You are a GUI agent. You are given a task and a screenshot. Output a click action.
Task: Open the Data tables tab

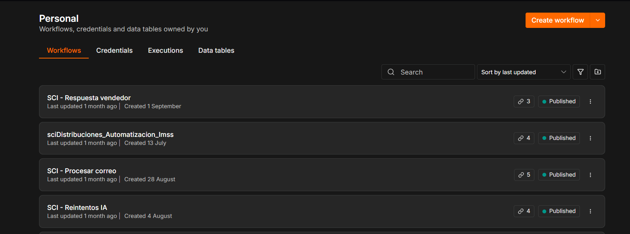tap(216, 50)
